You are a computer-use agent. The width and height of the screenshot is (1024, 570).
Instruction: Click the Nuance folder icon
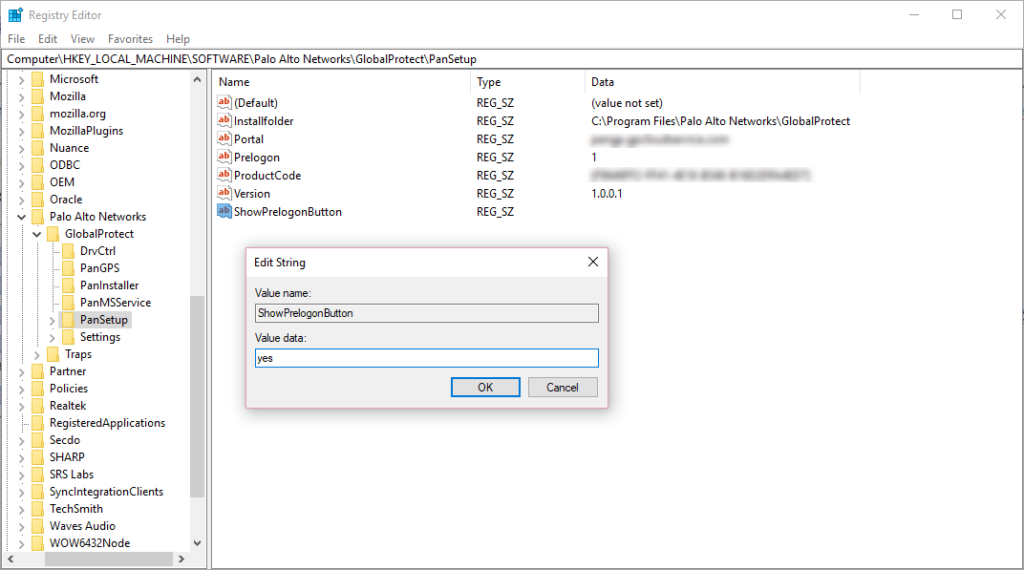(38, 148)
